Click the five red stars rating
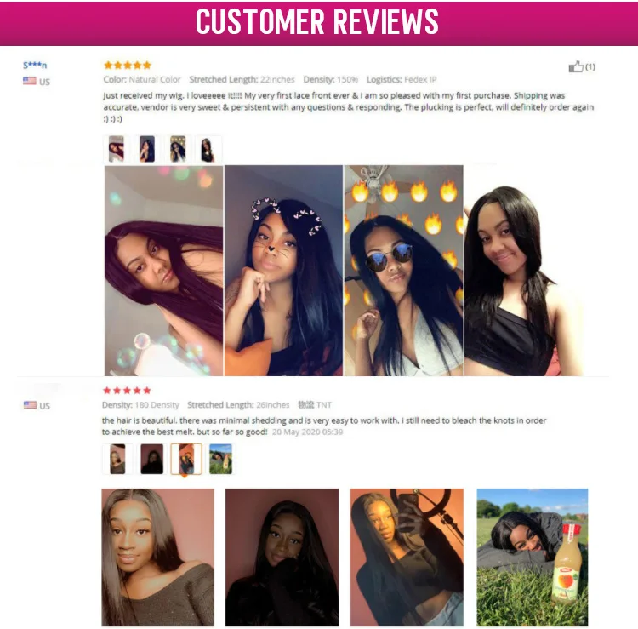638x629 pixels. (x=127, y=391)
